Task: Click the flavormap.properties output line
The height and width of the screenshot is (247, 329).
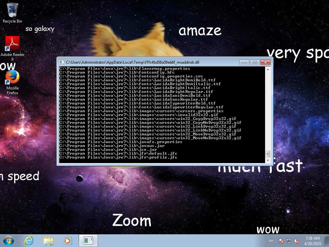Action: 125,69
